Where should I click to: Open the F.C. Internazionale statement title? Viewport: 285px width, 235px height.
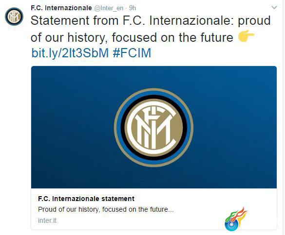(x=86, y=199)
